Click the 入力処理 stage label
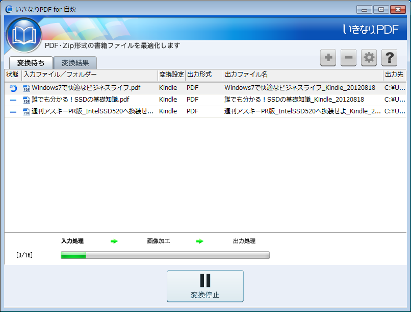 coord(72,241)
